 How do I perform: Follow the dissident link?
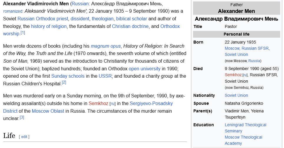pos(80,19)
